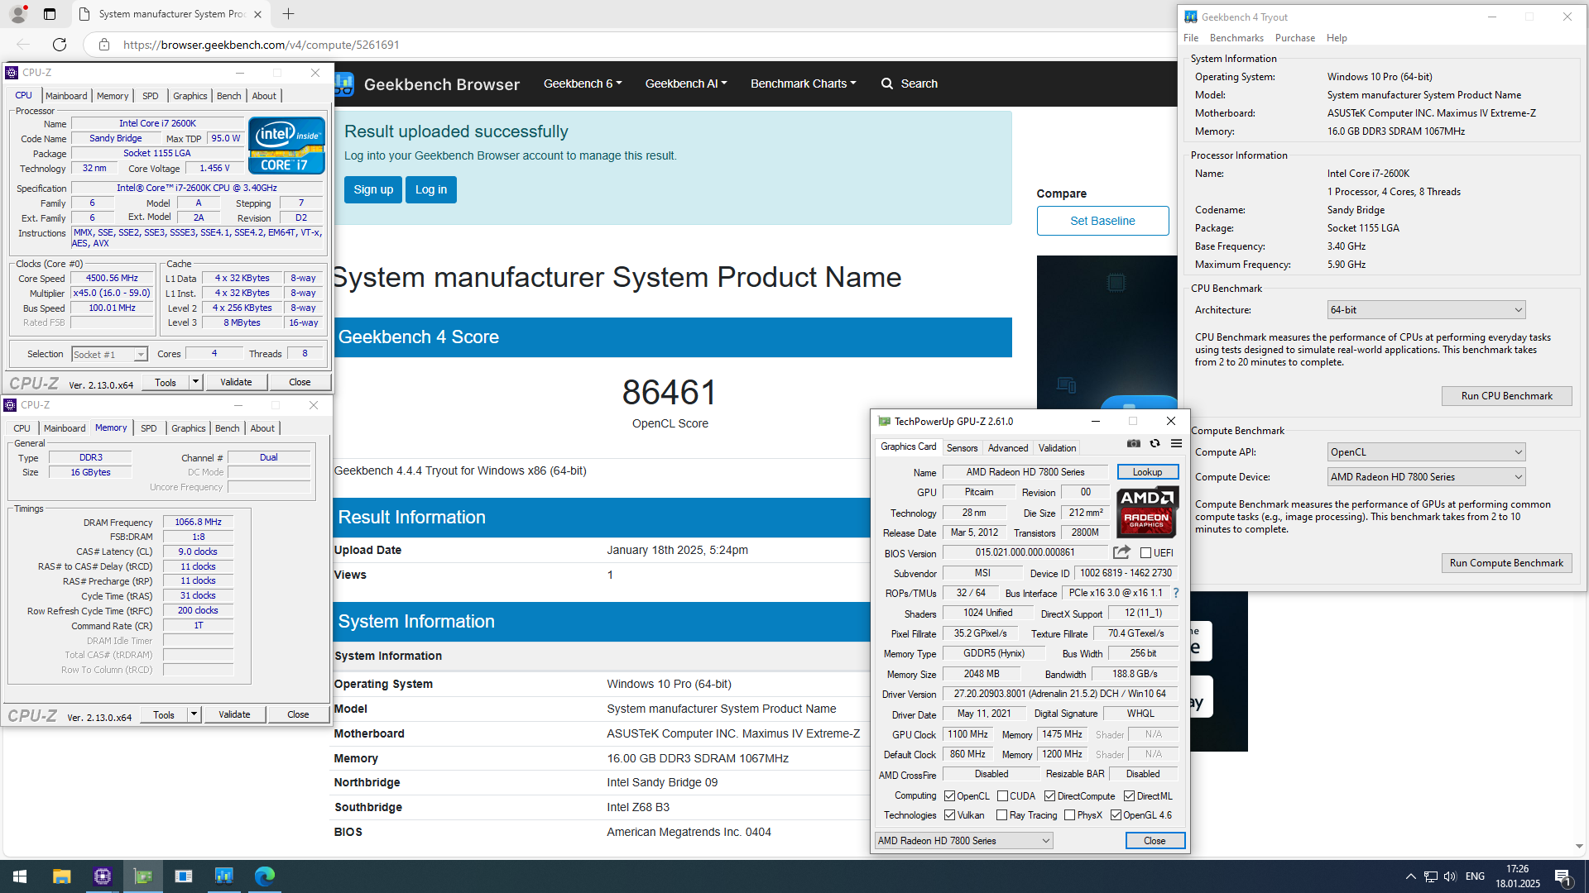
Task: Click the Bus Interface question mark icon
Action: point(1175,593)
